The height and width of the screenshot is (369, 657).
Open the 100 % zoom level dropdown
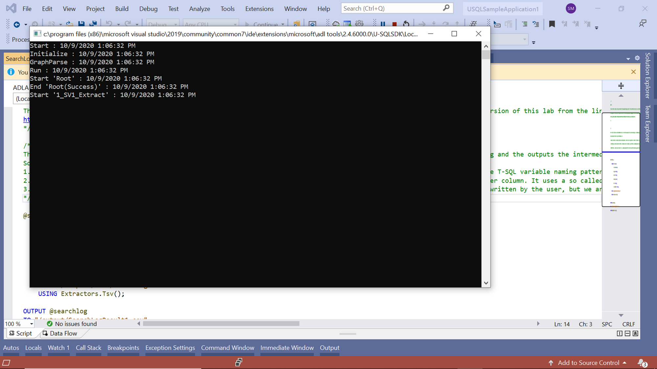point(32,324)
